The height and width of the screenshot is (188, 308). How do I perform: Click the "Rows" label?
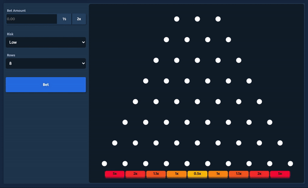pyautogui.click(x=11, y=55)
